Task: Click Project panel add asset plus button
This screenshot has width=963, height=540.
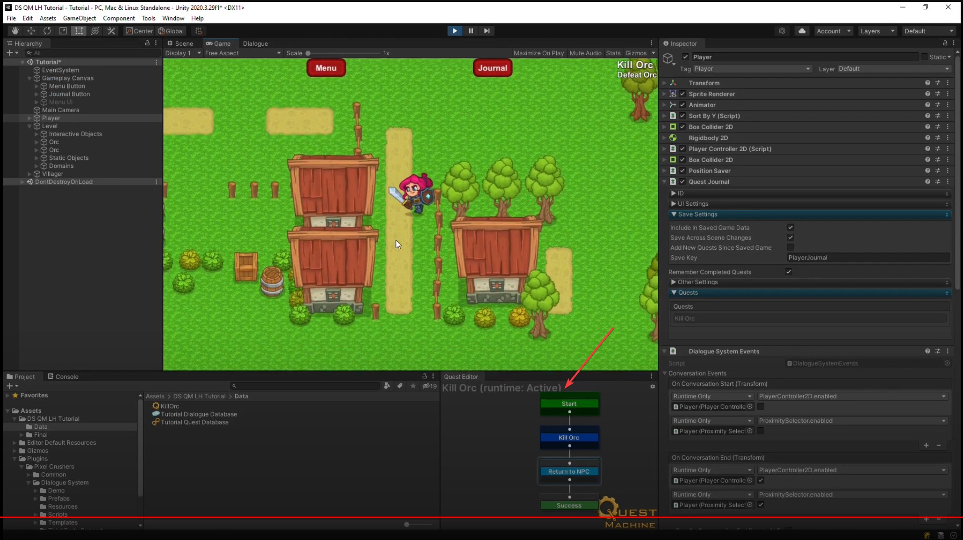Action: 12,386
